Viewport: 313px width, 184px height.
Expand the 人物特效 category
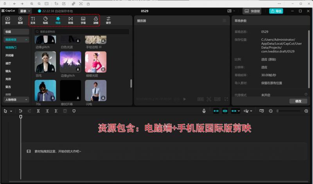pos(16,100)
